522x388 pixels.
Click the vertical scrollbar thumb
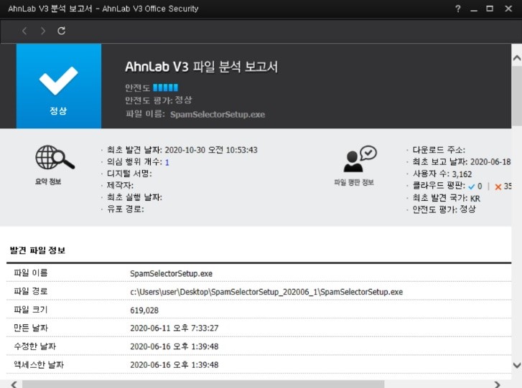click(x=517, y=96)
